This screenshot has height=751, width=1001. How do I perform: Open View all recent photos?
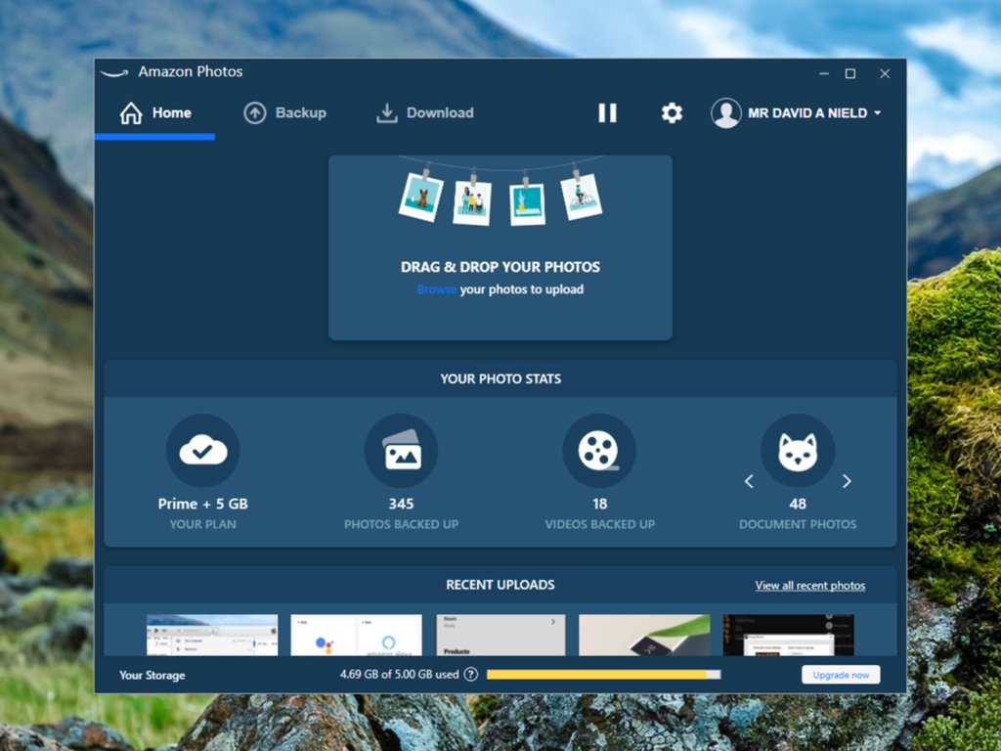(x=809, y=585)
